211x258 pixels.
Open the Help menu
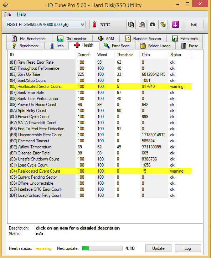[21, 14]
